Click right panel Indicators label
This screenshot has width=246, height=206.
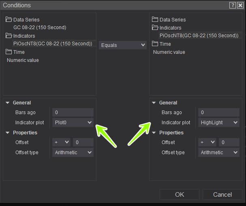click(170, 28)
